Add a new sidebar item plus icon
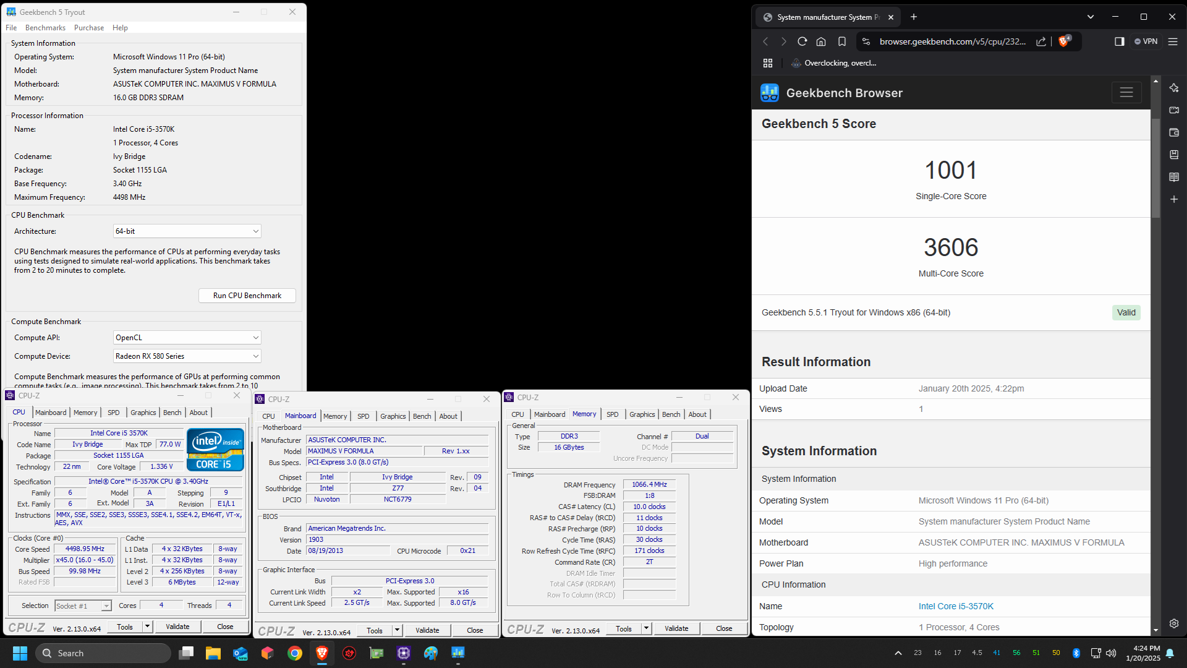1187x668 pixels. tap(1174, 199)
